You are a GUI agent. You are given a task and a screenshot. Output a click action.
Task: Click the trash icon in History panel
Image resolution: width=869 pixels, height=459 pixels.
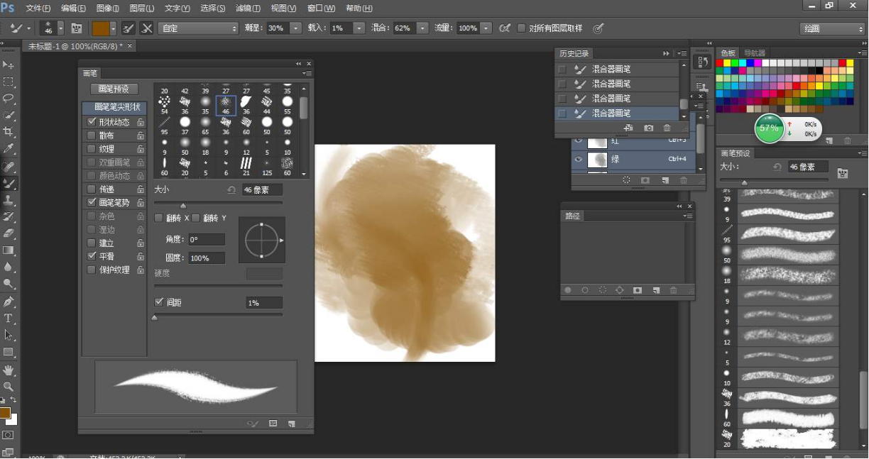[x=667, y=128]
